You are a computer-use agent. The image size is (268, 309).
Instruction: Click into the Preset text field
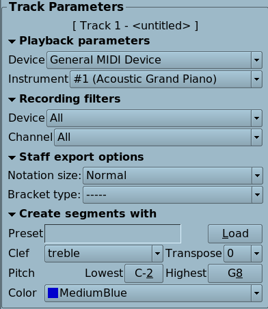(113, 234)
